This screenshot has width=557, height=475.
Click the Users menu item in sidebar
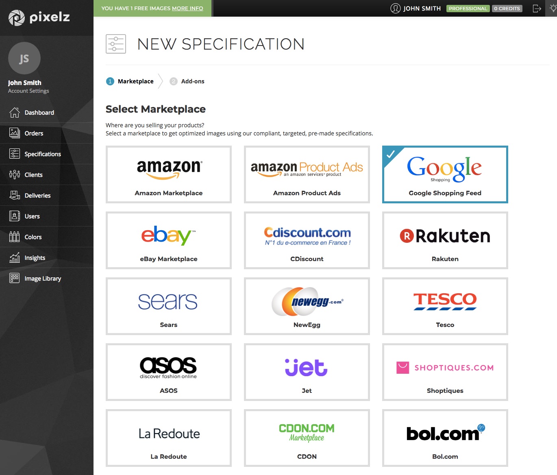(x=32, y=216)
